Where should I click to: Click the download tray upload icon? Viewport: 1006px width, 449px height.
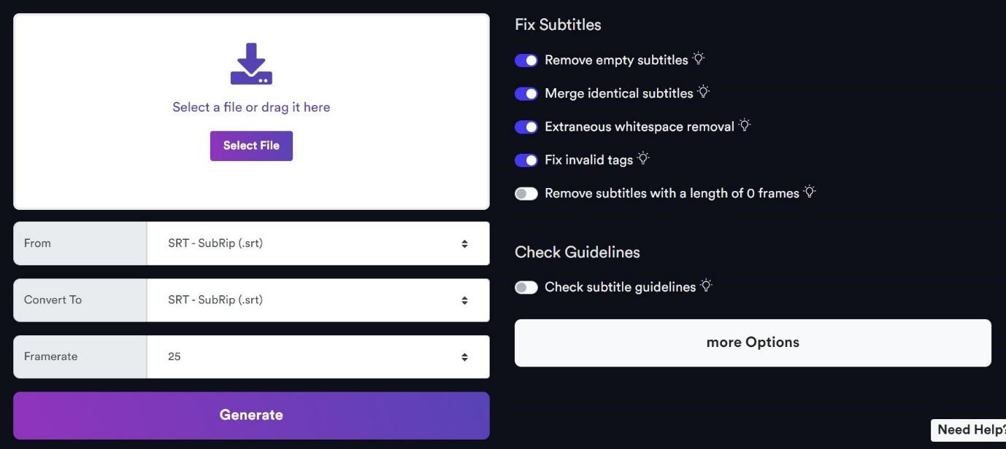click(x=251, y=64)
